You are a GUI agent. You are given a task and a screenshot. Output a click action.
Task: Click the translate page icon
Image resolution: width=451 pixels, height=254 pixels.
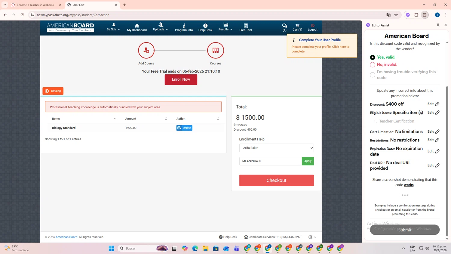point(388,15)
